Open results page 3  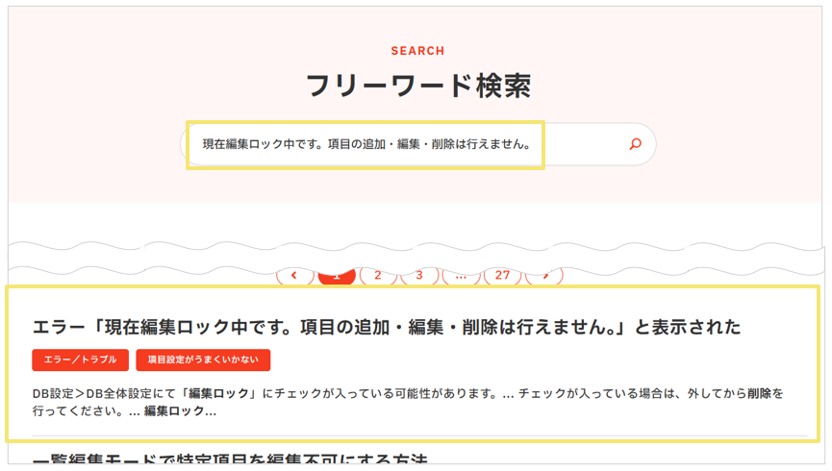[419, 276]
